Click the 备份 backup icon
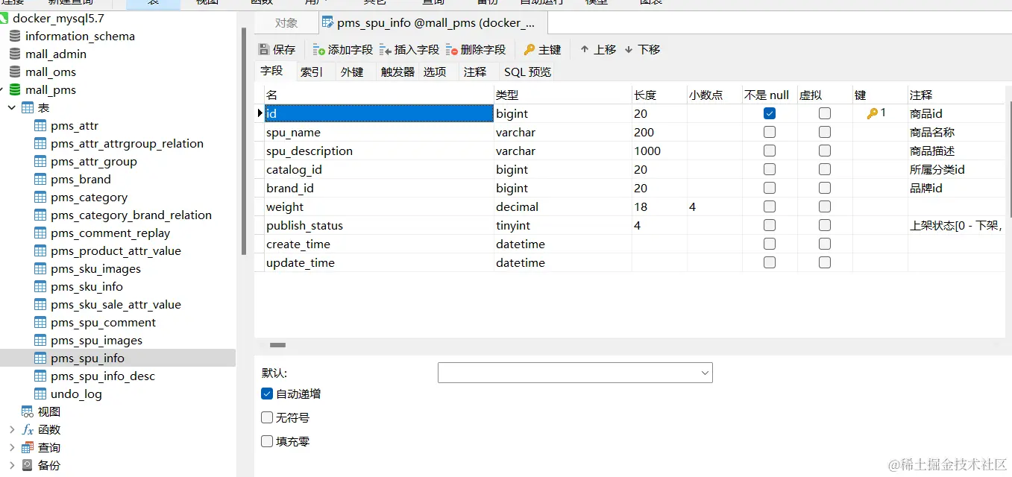 point(28,465)
